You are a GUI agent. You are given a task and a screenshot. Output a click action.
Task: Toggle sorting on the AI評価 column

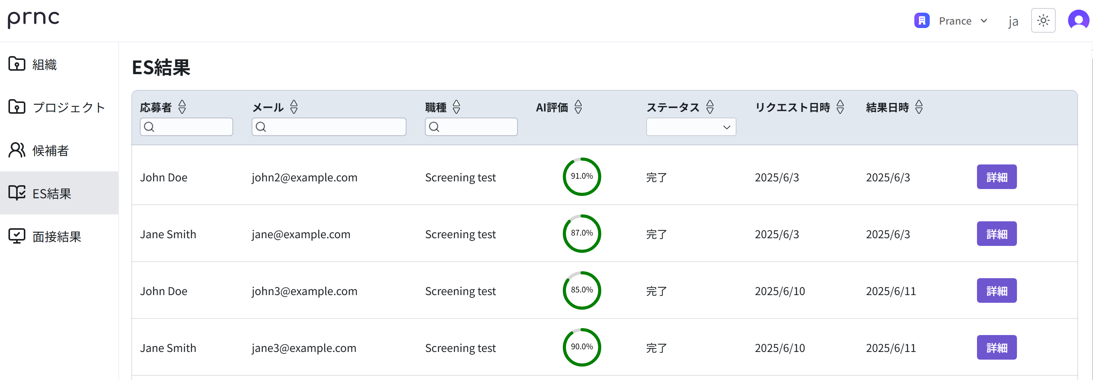click(578, 107)
